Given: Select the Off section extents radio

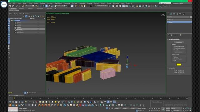Looking at the screenshot, I should [x=173, y=61].
